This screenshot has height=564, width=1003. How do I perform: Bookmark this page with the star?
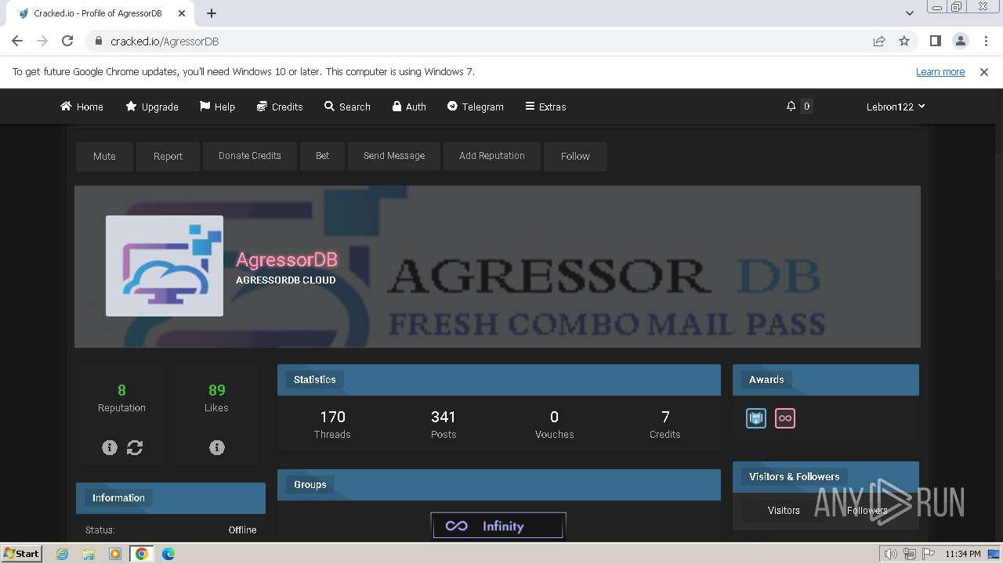point(904,41)
